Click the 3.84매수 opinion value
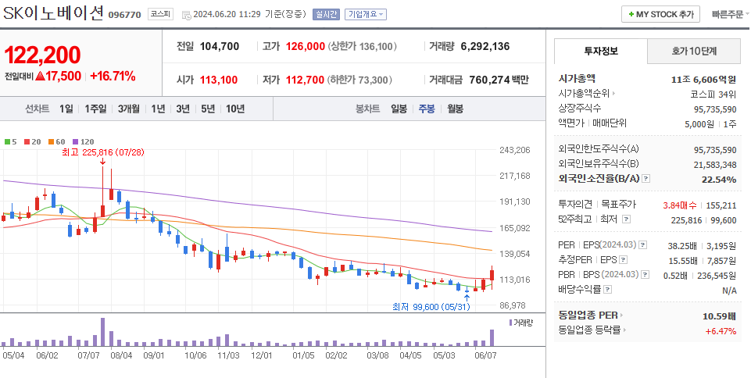 click(680, 205)
